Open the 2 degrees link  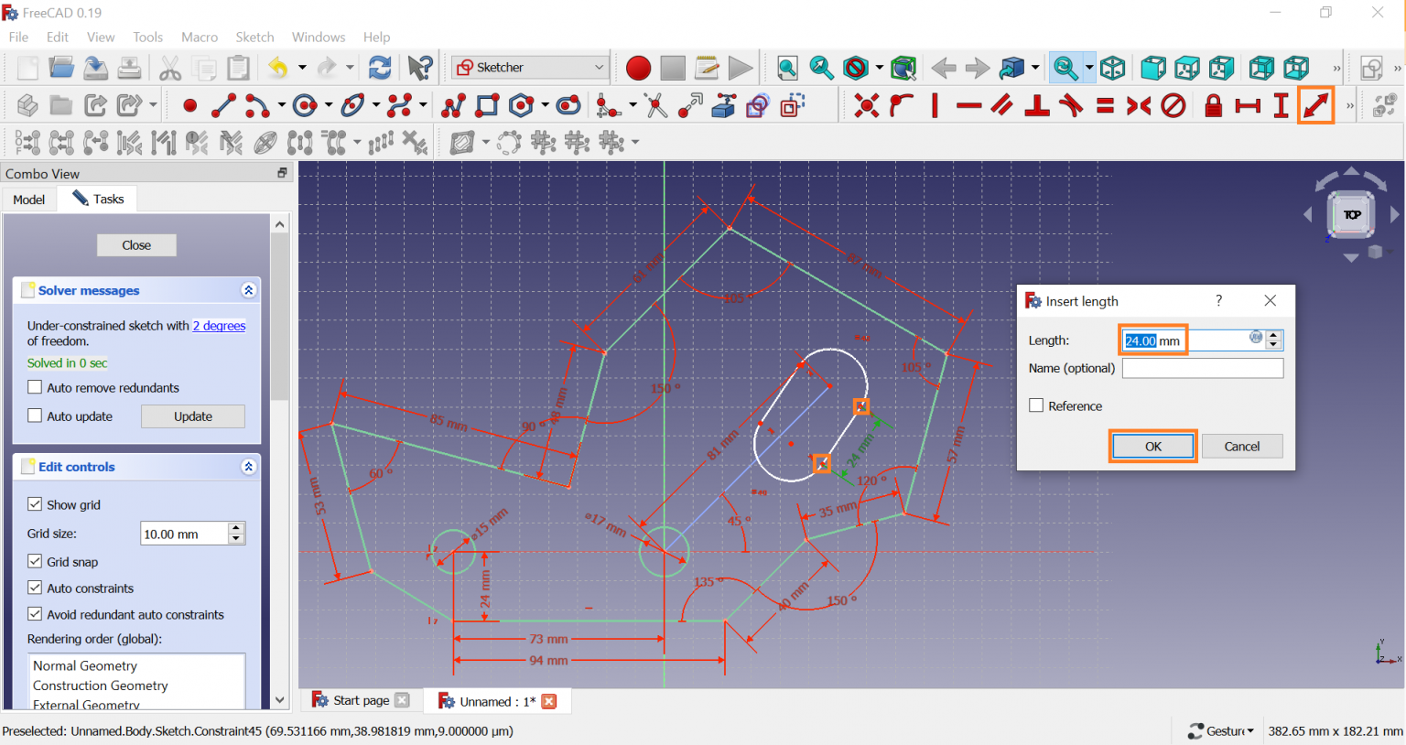[x=219, y=326]
